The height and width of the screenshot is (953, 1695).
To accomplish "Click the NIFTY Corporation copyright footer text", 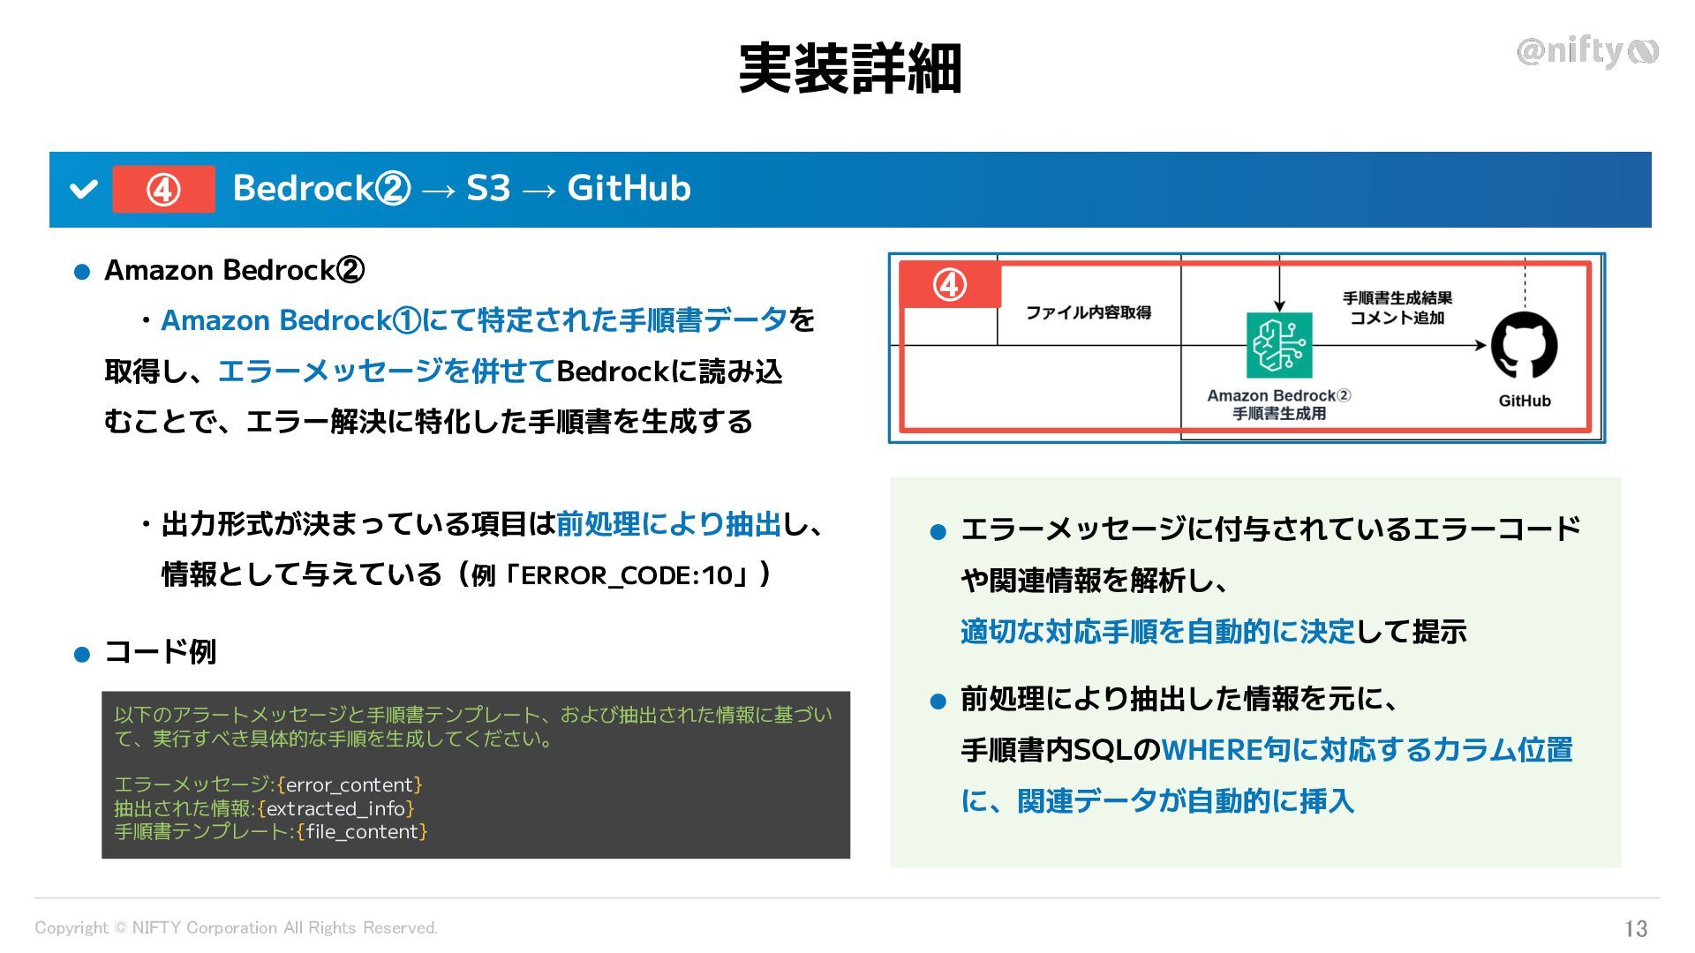I will coord(236,927).
